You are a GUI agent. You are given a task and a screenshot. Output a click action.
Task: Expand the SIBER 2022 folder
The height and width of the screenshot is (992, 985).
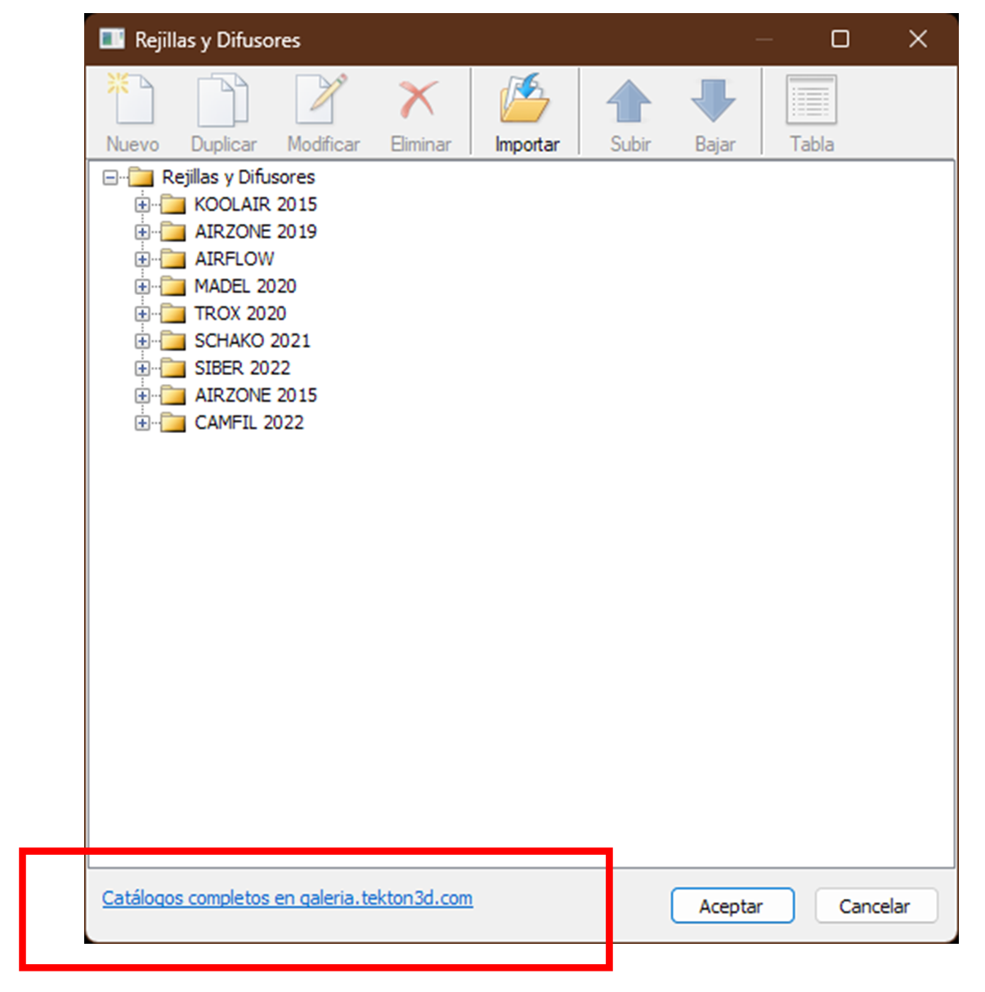click(x=142, y=369)
